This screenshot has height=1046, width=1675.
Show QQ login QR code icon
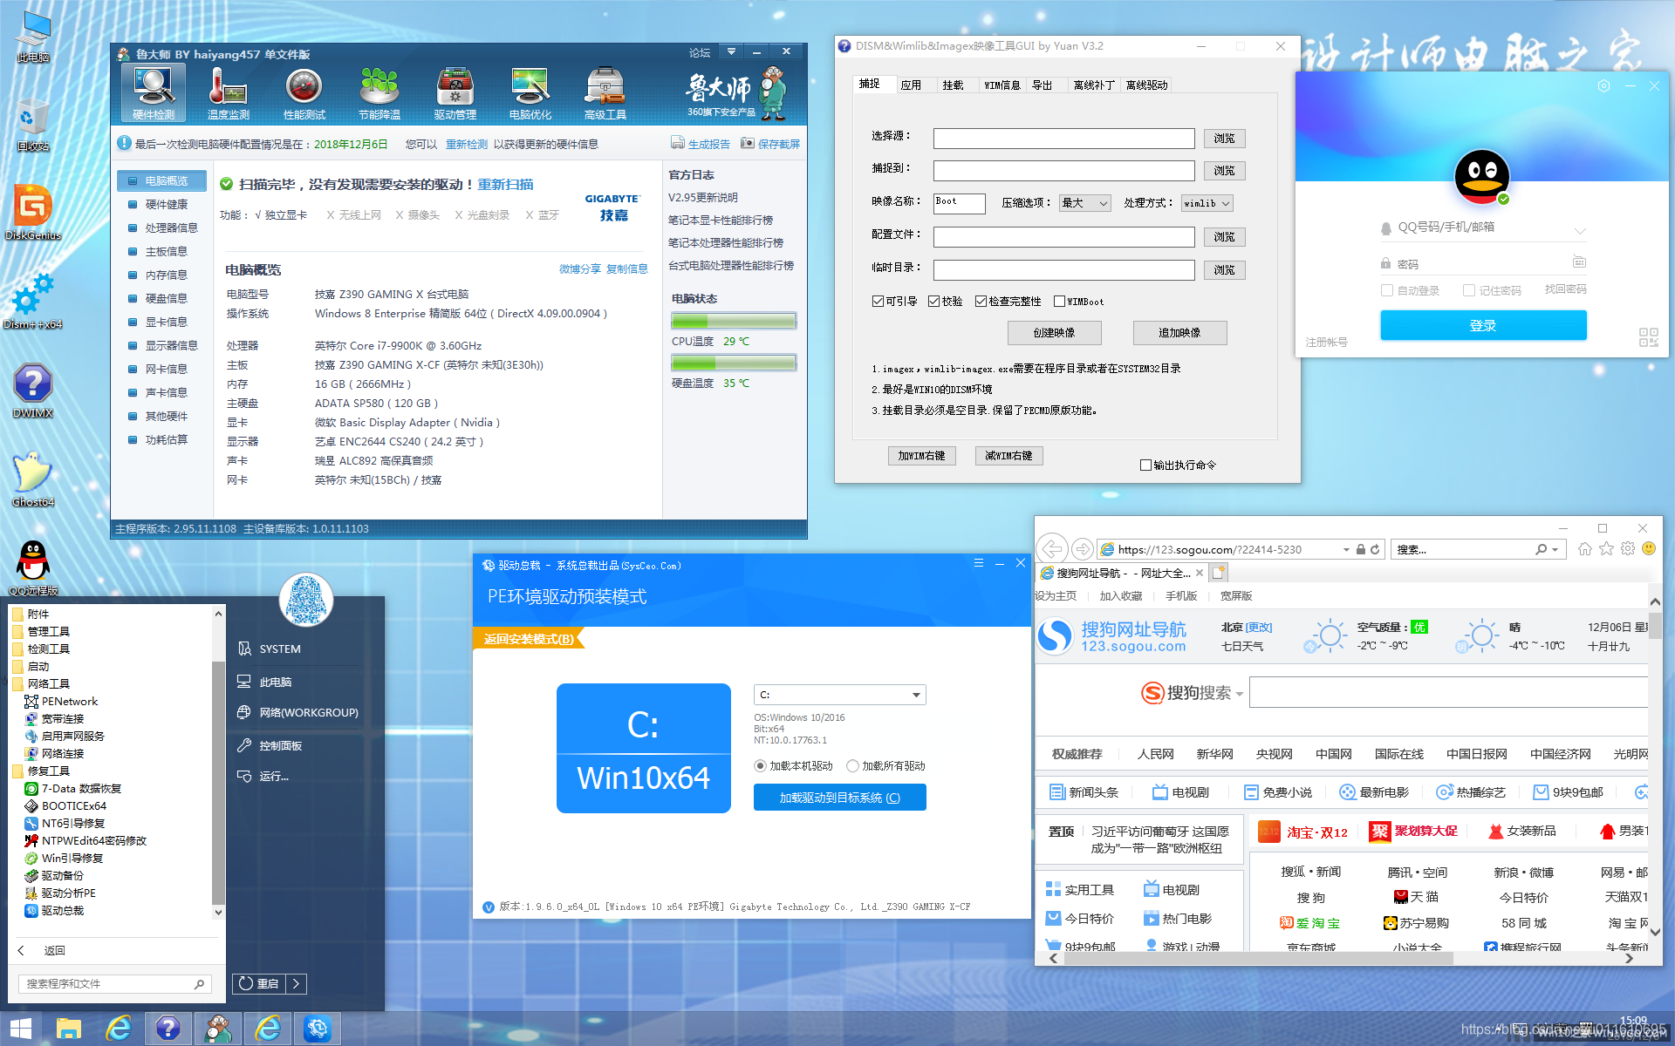coord(1648,337)
